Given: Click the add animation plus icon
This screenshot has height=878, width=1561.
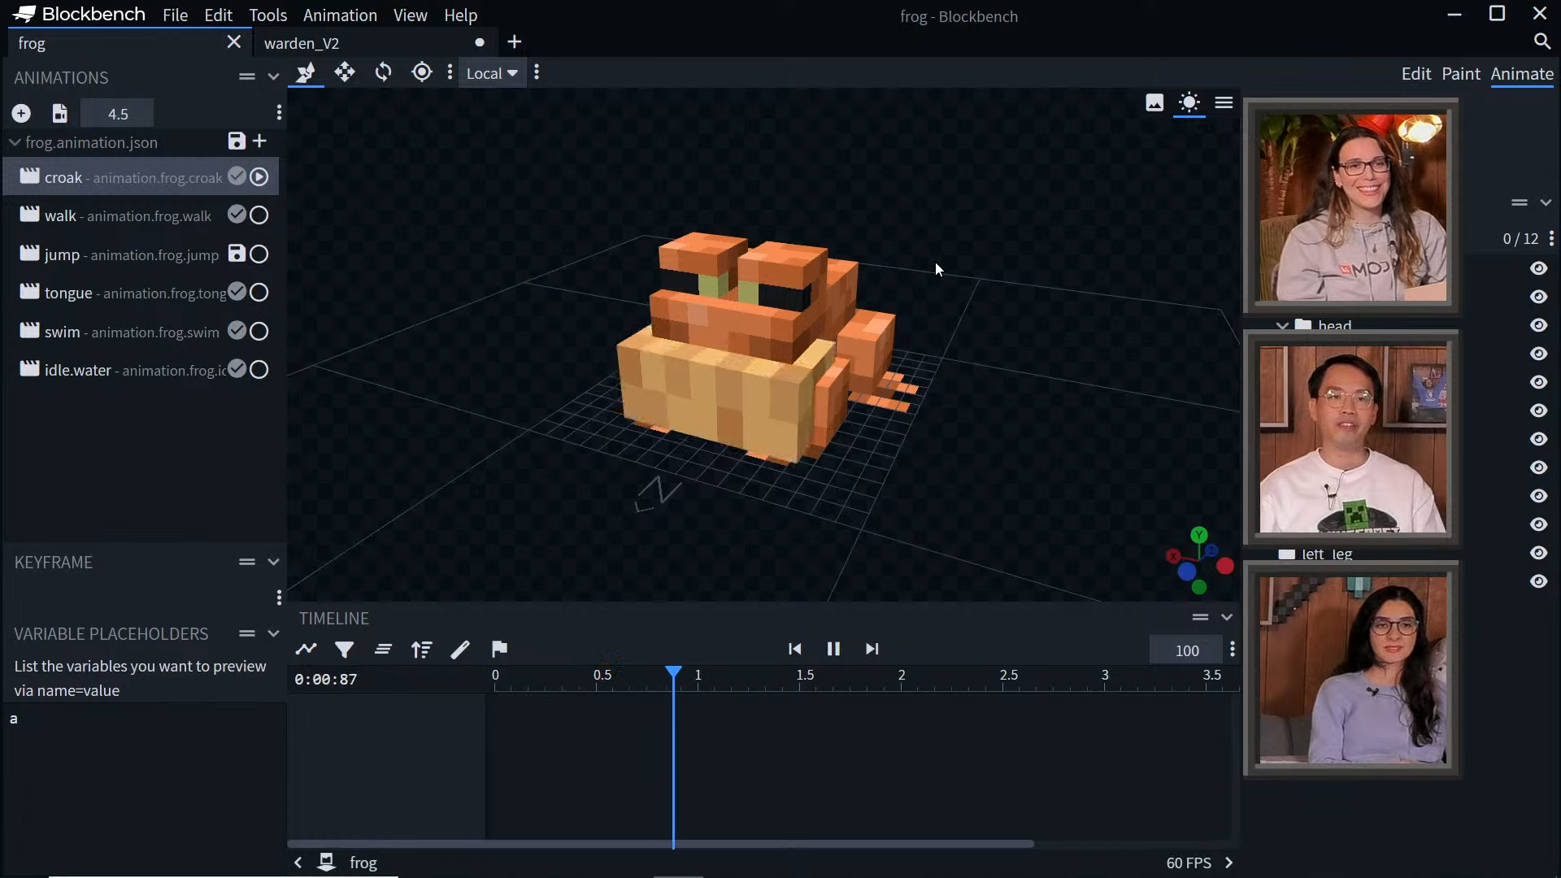Looking at the screenshot, I should 21,114.
